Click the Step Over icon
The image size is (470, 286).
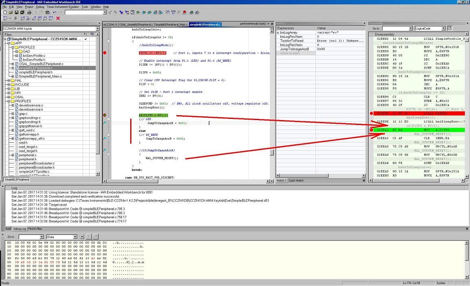[23, 18]
